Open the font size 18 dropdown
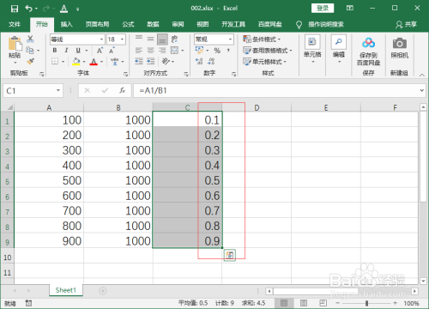 [x=122, y=39]
